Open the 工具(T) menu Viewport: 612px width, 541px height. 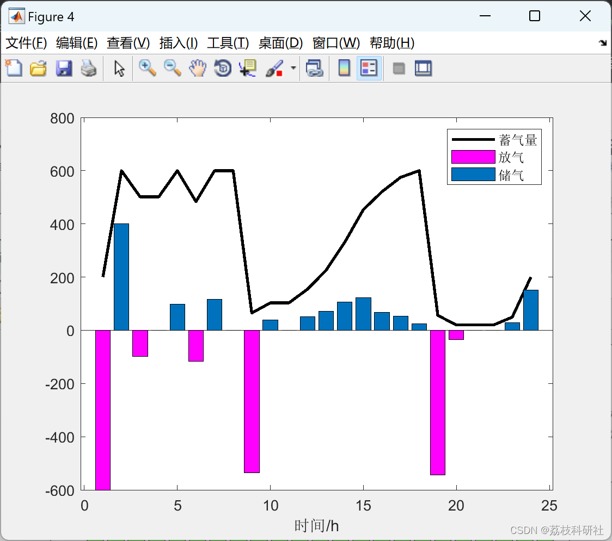tap(228, 43)
